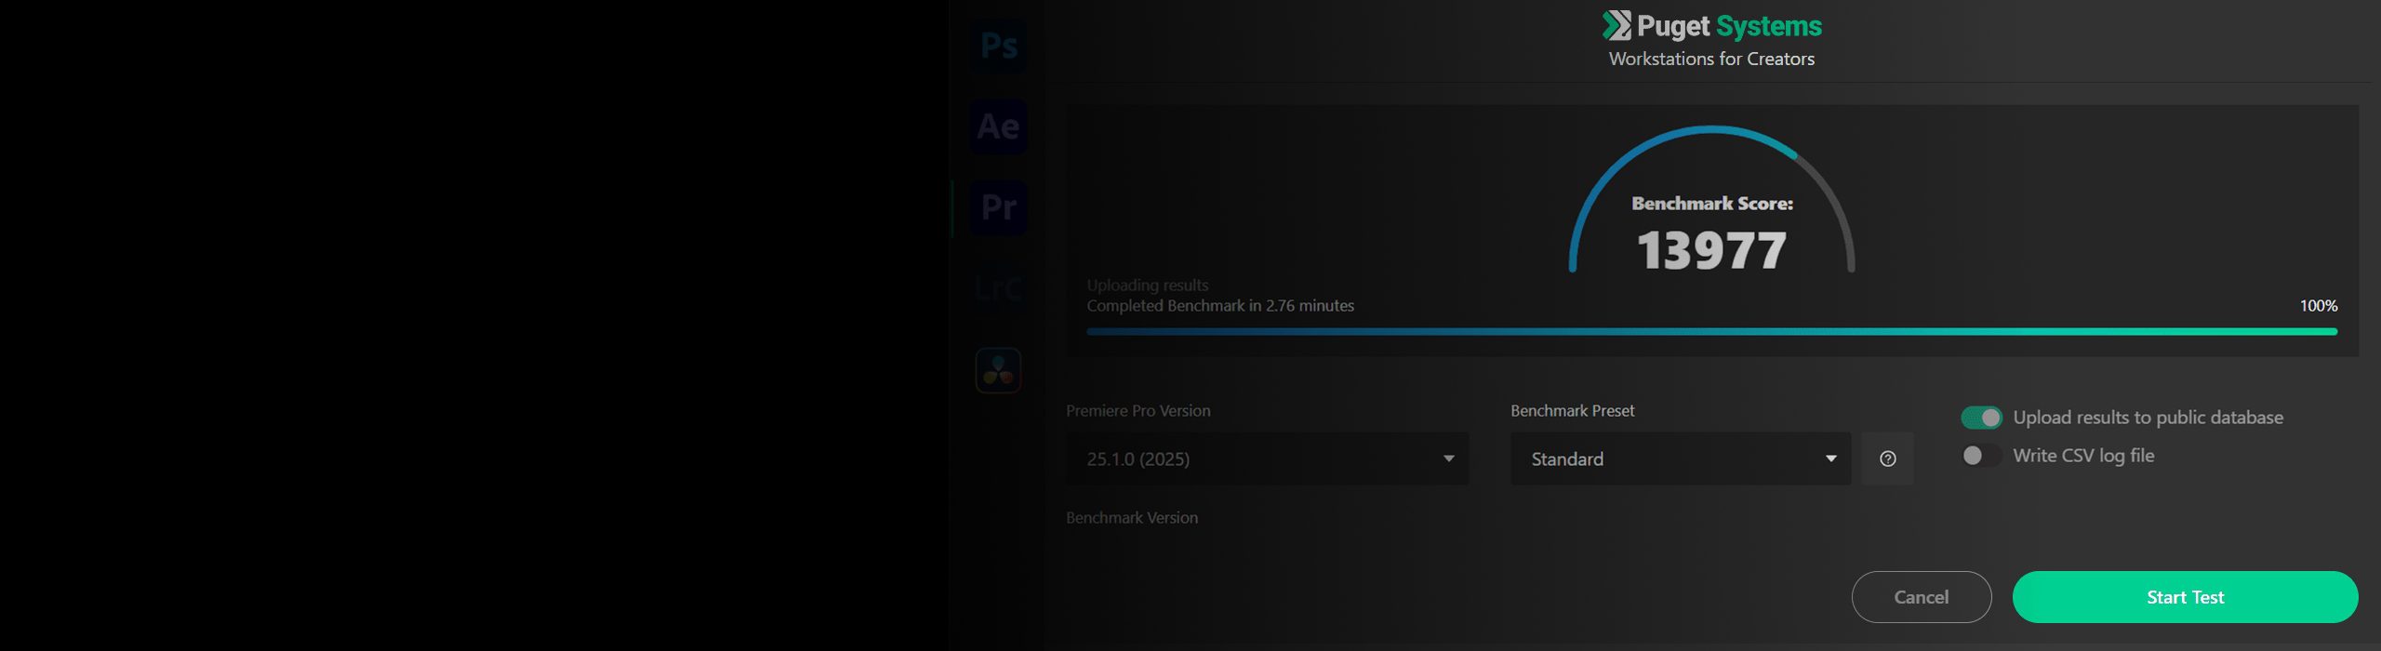Click the 'Upload results to public database' label
The width and height of the screenshot is (2381, 651).
[x=2148, y=418]
